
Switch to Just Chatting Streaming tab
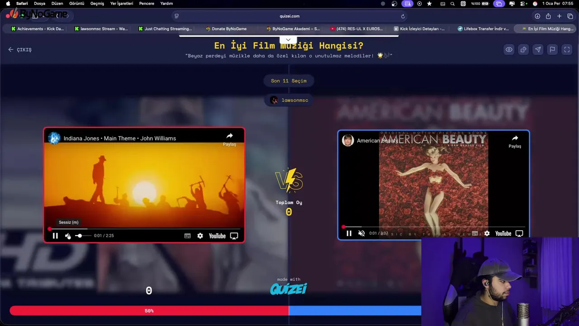pos(165,29)
